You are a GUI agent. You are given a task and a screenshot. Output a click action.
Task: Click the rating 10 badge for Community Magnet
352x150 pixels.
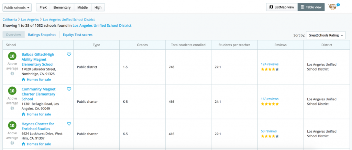coord(12,91)
